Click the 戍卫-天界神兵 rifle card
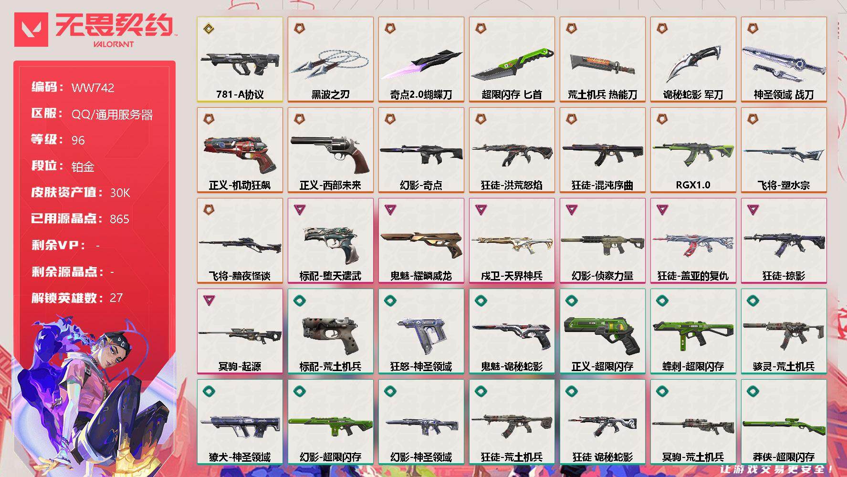The height and width of the screenshot is (477, 847). (512, 241)
